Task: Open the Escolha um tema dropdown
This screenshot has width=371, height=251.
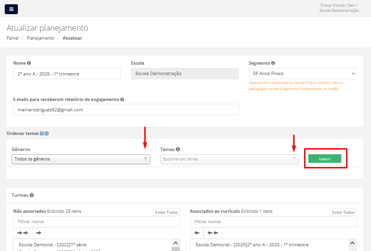Action: click(229, 159)
